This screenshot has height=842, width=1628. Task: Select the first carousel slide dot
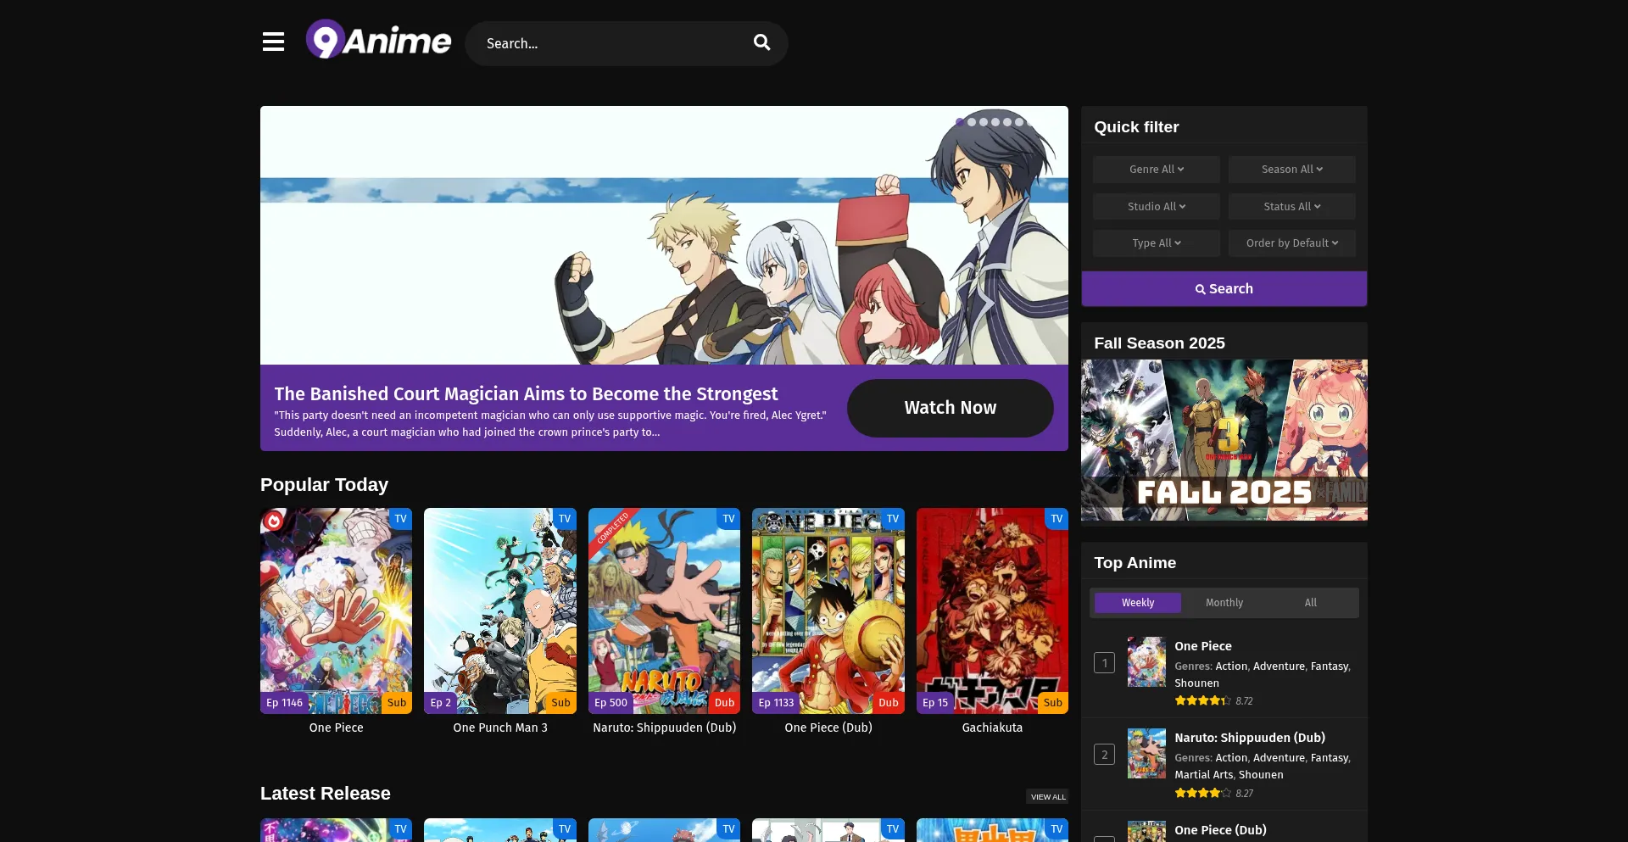[960, 122]
